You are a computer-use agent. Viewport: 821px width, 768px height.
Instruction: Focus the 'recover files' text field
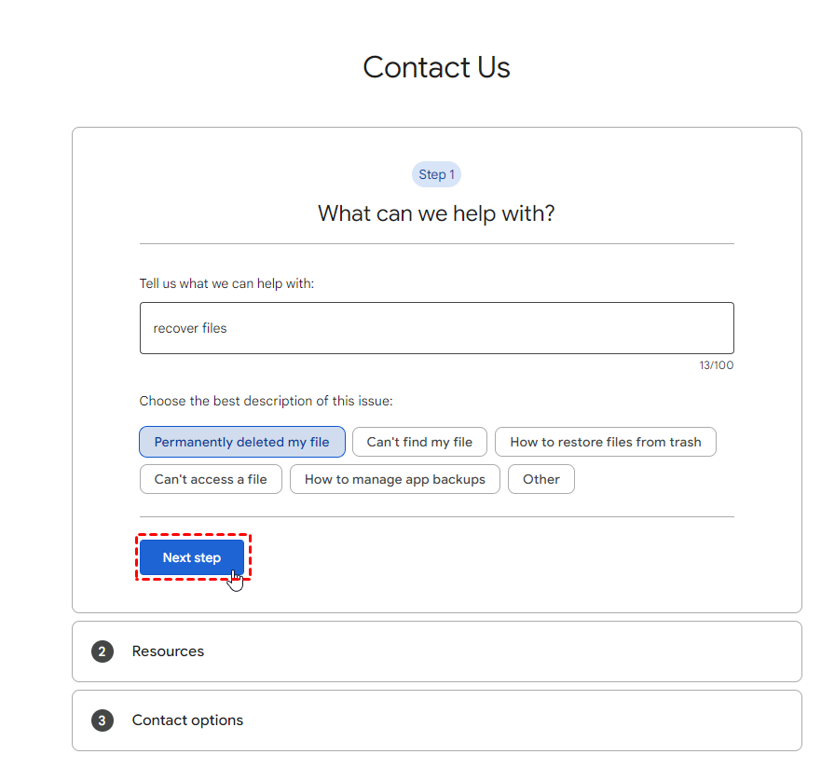click(436, 328)
